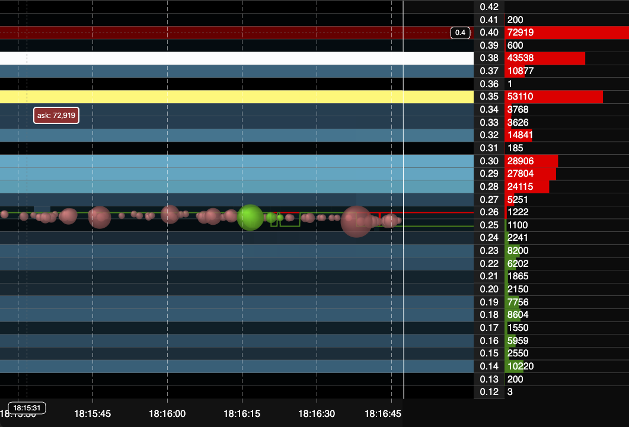The width and height of the screenshot is (629, 427).
Task: Click the best bid 1100 at 0.25
Action: 518,225
